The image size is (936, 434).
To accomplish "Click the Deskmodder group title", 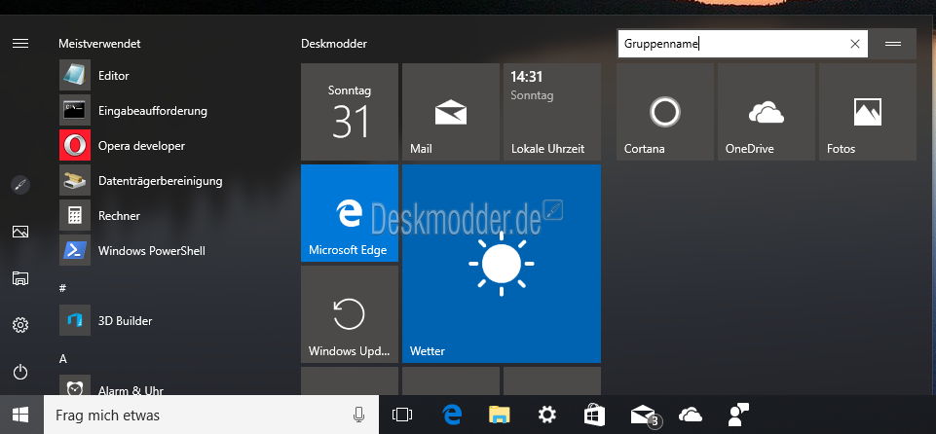I will click(x=334, y=44).
